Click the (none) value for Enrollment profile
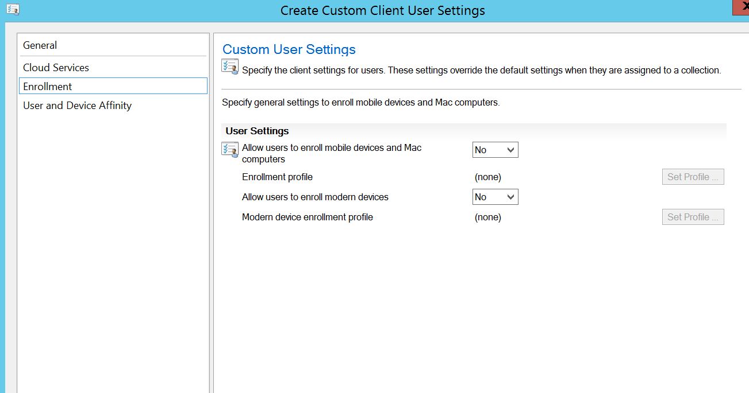Image resolution: width=749 pixels, height=393 pixels. point(487,177)
